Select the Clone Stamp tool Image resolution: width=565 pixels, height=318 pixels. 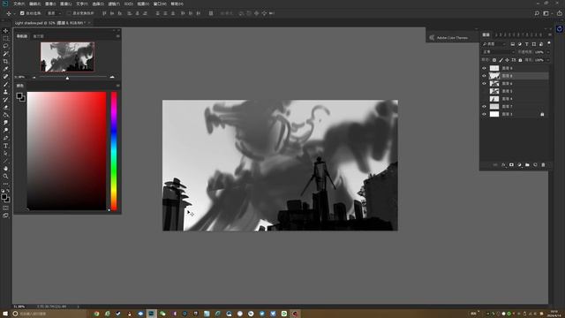click(5, 92)
